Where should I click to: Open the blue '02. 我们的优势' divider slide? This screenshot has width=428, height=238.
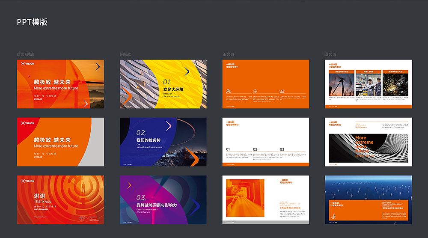[x=163, y=142]
